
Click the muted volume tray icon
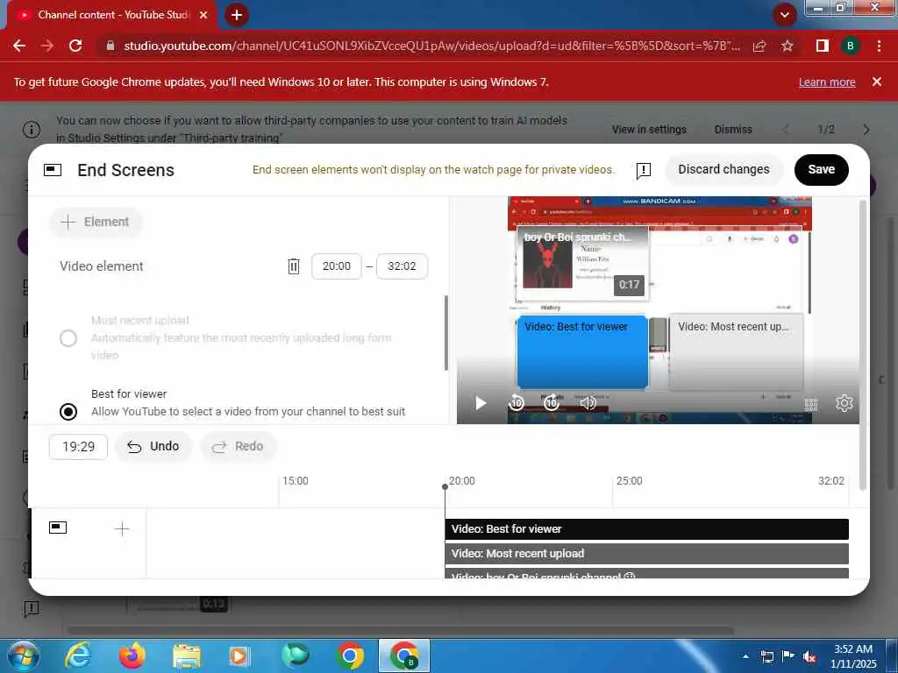[809, 656]
